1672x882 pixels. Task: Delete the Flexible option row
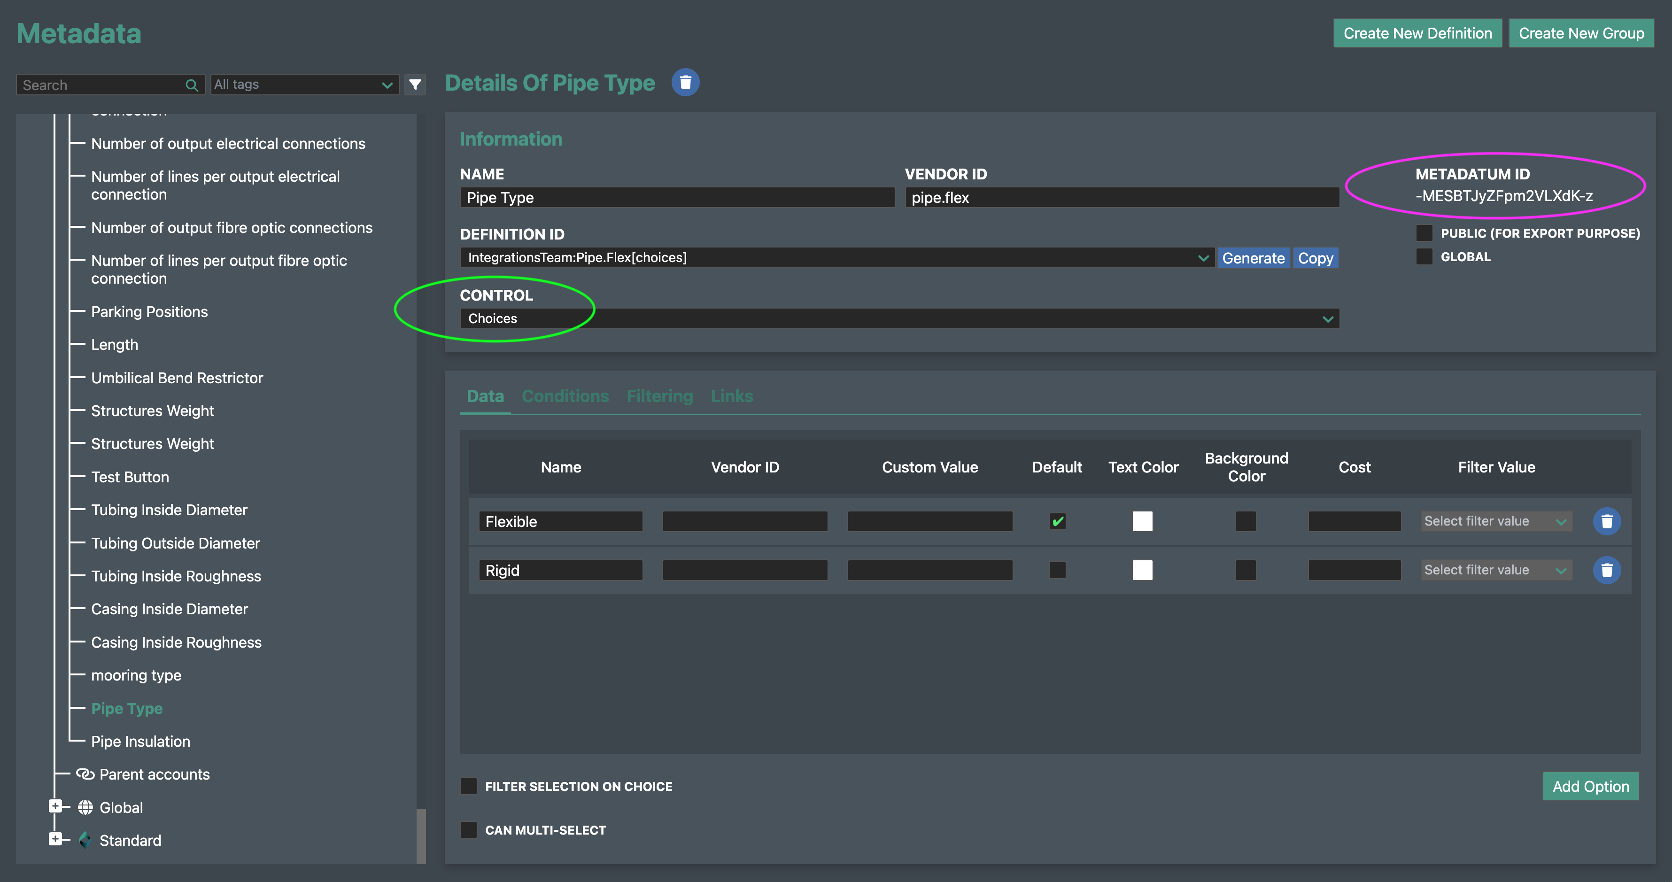tap(1606, 521)
